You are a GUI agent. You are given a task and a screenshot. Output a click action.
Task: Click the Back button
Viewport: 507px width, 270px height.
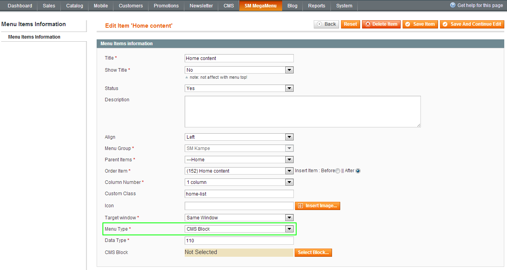pos(326,24)
